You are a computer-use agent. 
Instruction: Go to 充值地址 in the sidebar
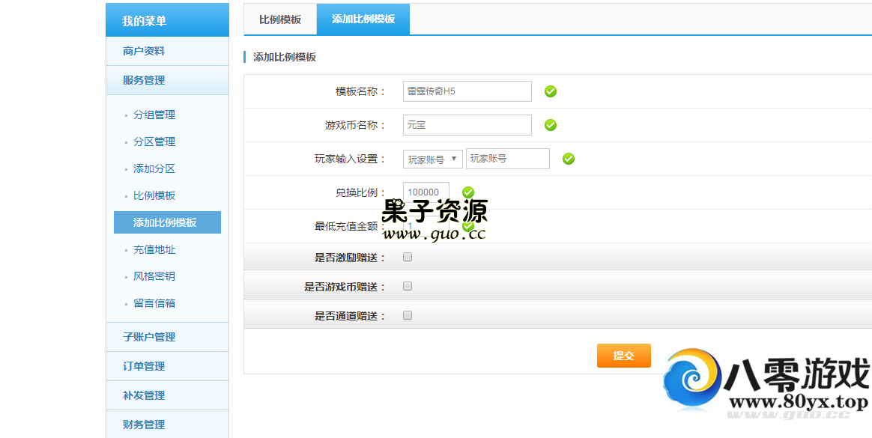154,249
